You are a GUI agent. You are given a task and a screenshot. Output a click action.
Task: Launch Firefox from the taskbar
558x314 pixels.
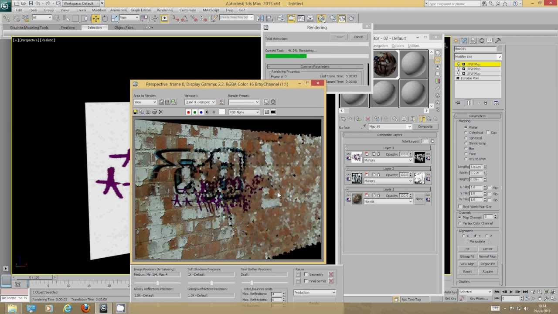coord(85,308)
